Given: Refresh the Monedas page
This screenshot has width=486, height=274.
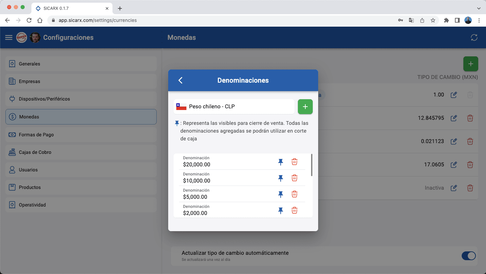Looking at the screenshot, I should [x=474, y=37].
